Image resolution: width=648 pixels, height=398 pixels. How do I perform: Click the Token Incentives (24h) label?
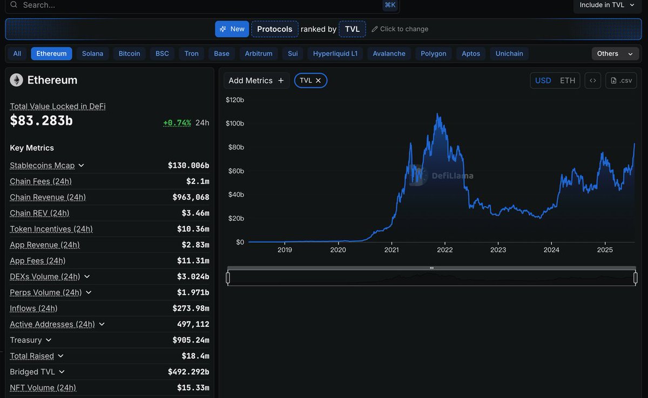pyautogui.click(x=51, y=229)
